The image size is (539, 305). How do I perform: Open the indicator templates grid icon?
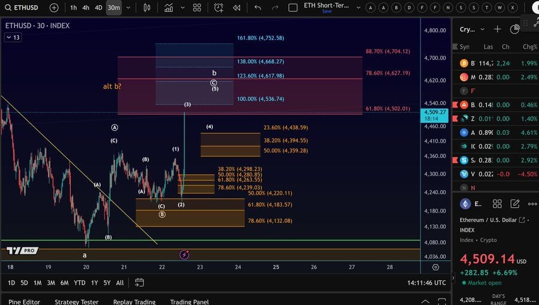(x=197, y=8)
